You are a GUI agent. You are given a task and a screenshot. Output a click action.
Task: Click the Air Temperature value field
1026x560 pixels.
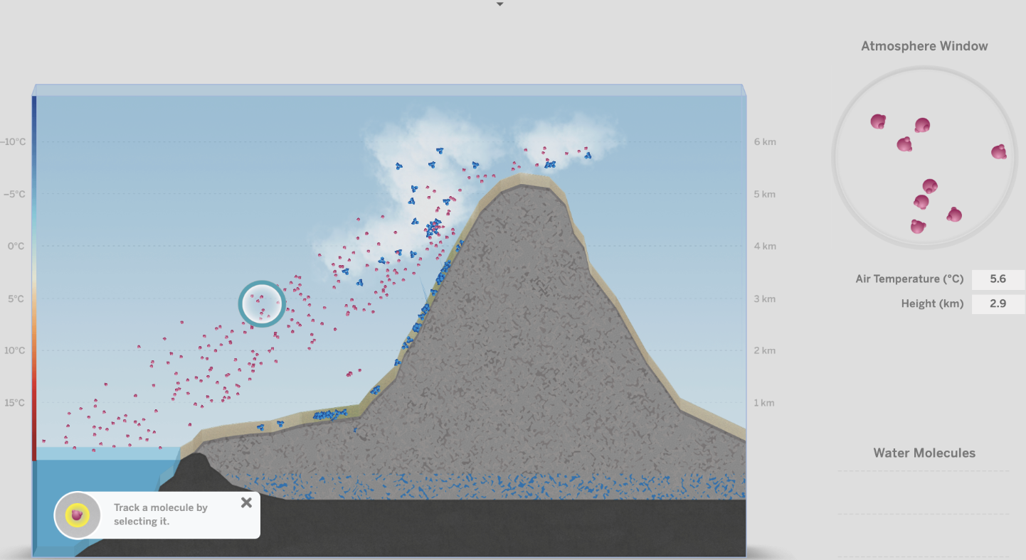point(998,279)
